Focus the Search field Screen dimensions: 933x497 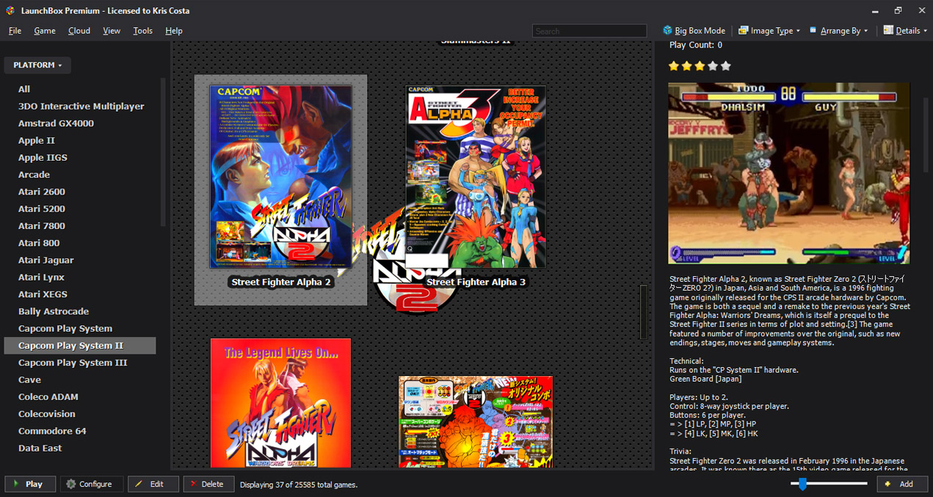[x=589, y=31]
